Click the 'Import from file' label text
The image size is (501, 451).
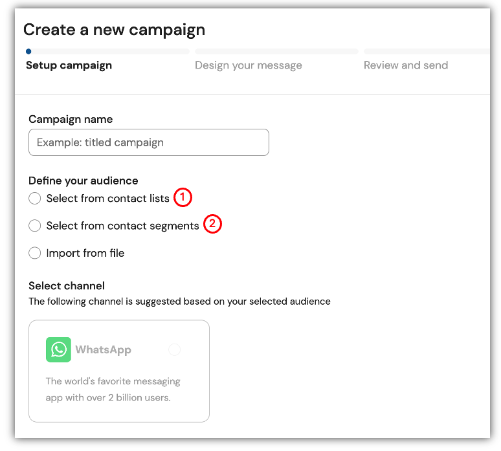pyautogui.click(x=85, y=253)
